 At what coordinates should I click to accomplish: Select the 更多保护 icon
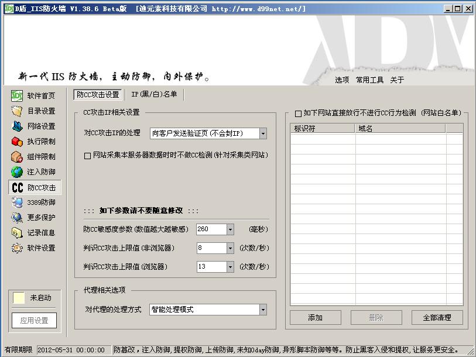[17, 217]
